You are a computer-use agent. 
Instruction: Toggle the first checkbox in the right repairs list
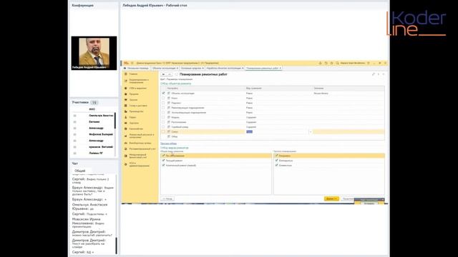(x=276, y=156)
